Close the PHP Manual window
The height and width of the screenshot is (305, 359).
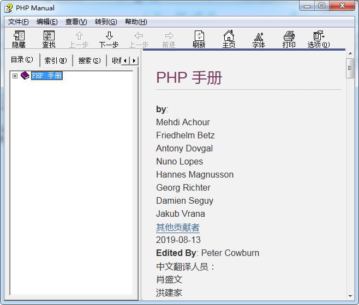coord(342,5)
